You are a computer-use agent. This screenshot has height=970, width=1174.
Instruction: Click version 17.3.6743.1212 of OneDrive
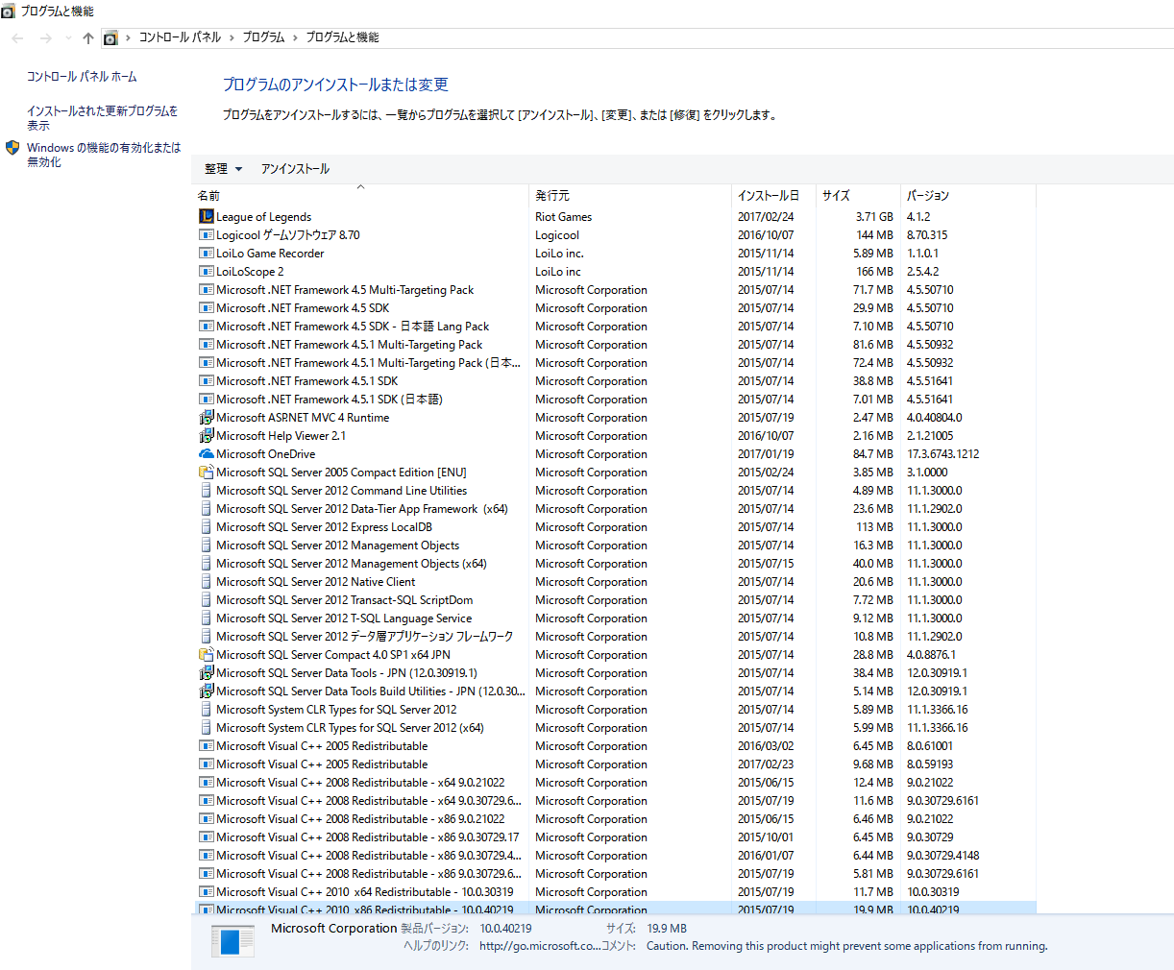[942, 453]
